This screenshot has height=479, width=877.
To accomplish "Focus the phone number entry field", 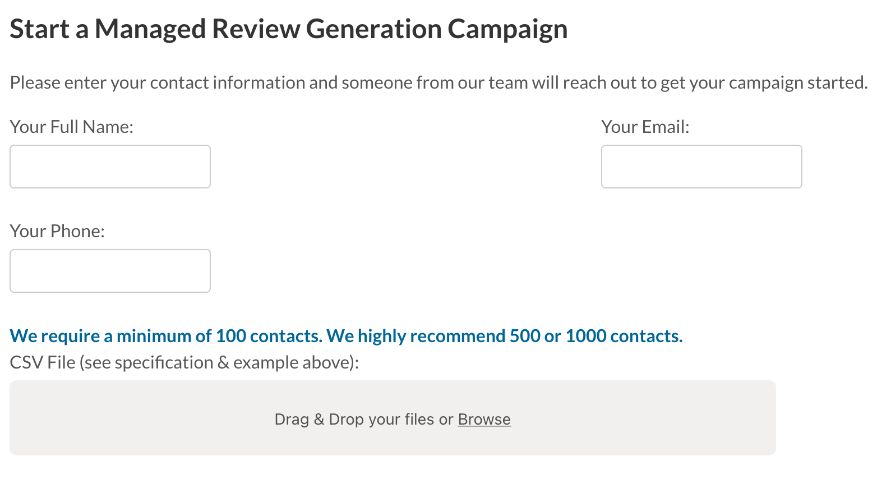I will (110, 270).
